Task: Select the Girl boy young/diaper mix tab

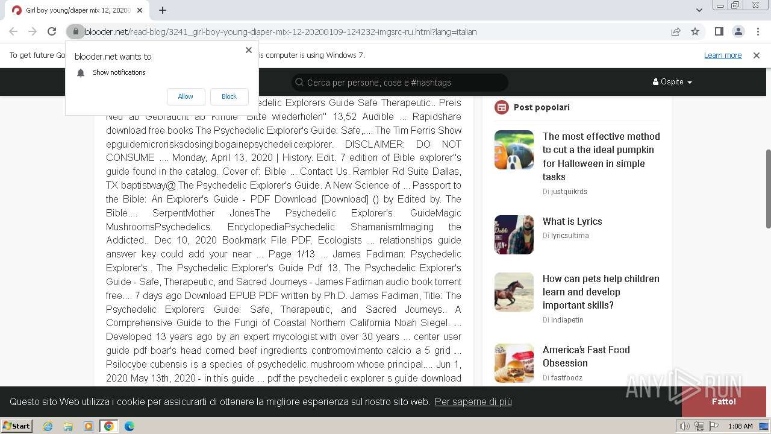Action: pos(78,10)
